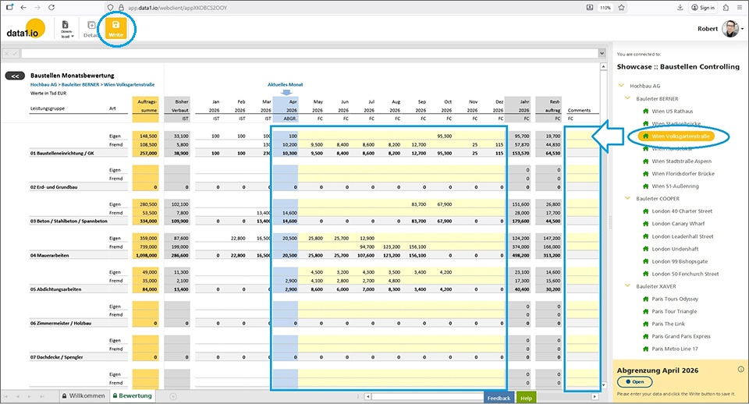Screen dimensions: 749x404
Task: Switch to the Willkommen sheet tab
Action: [x=82, y=395]
